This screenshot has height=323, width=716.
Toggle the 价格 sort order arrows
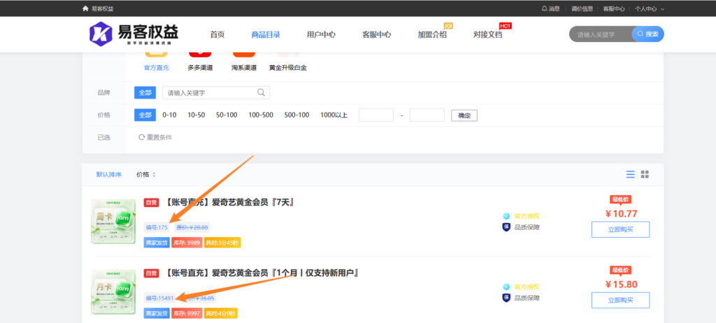(x=154, y=175)
